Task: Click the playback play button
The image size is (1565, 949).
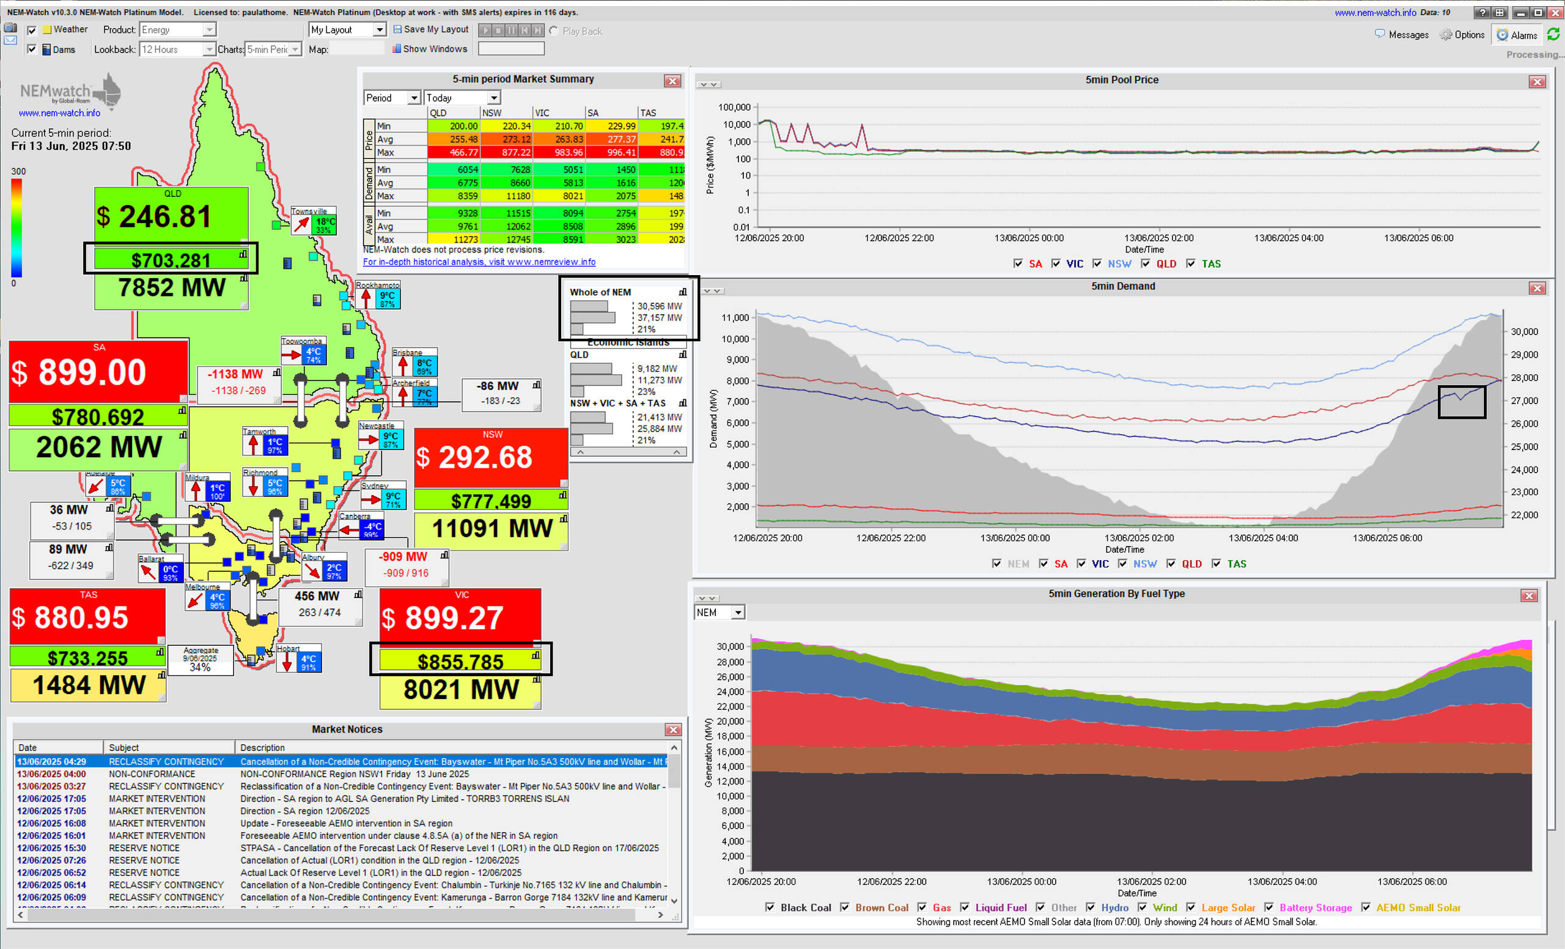Action: 485,30
